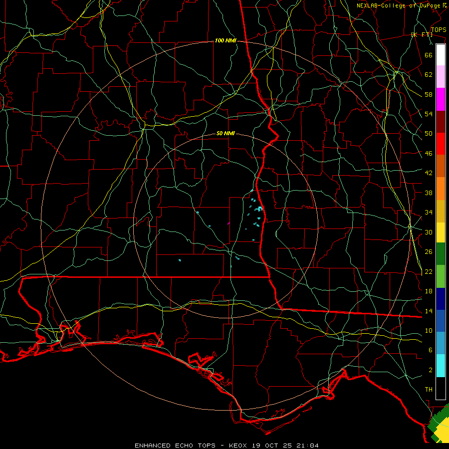Click the ENHANCED ECHO TOPS caption text

(175, 446)
